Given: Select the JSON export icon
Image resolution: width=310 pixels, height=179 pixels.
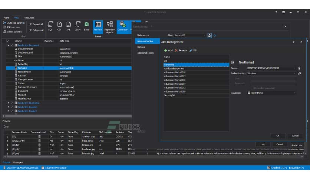Looking at the screenshot, I should point(77,26).
